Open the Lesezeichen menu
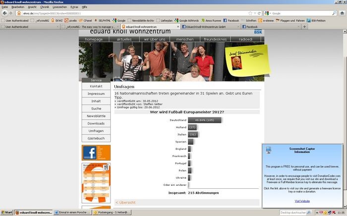Screen dimensions: 347x216 60,7
